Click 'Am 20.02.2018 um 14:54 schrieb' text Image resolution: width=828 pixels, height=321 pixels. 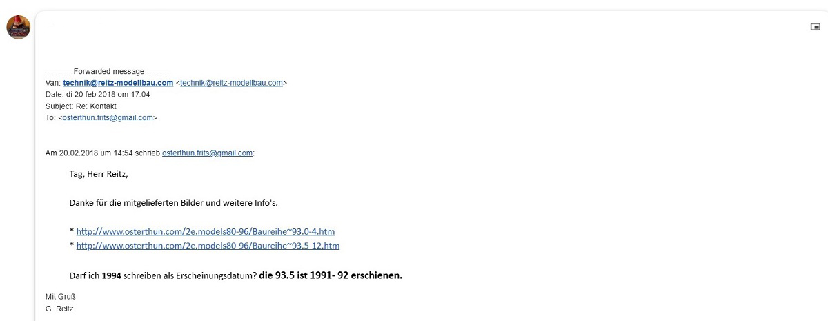[x=102, y=153]
